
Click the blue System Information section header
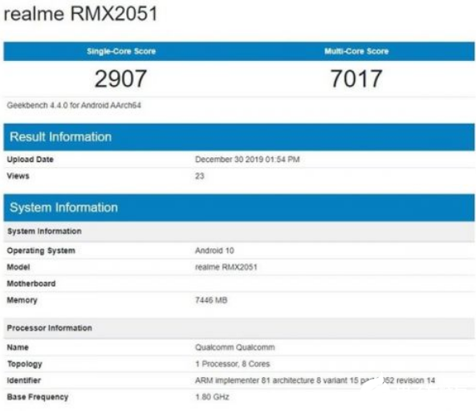pyautogui.click(x=239, y=208)
